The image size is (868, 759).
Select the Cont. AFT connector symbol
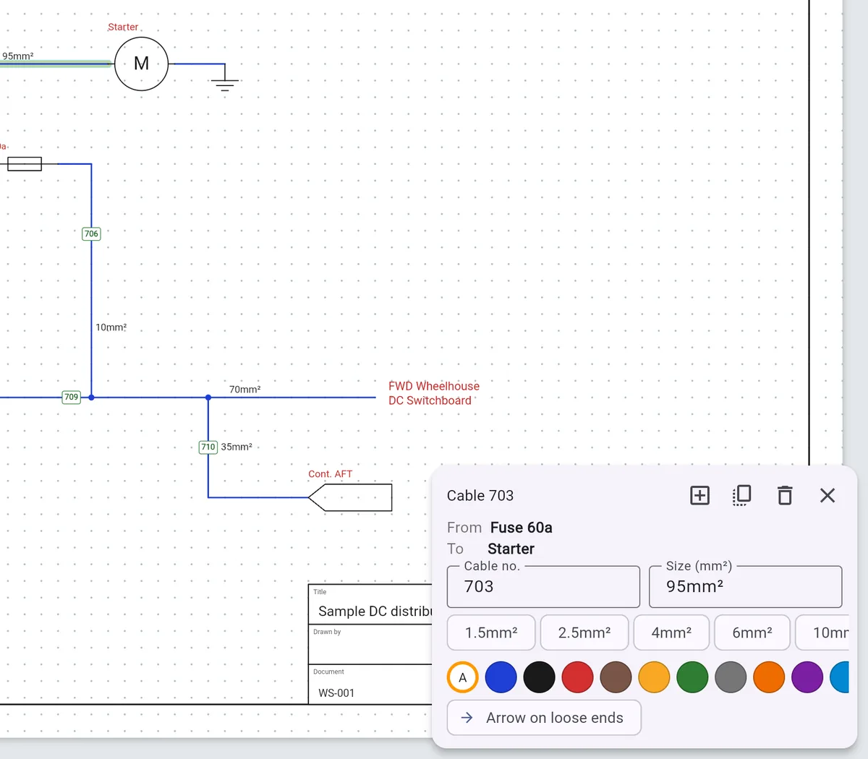350,497
